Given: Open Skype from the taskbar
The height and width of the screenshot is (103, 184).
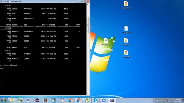Looking at the screenshot, I should [95, 100].
